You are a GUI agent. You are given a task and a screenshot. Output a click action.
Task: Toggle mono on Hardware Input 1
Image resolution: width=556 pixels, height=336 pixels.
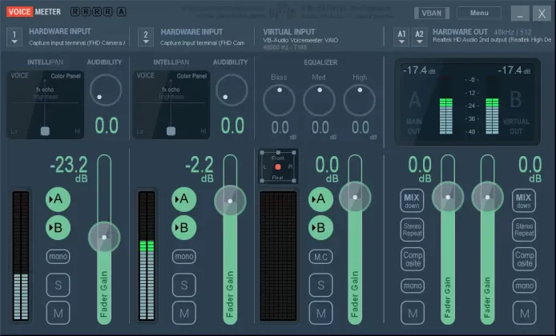tap(58, 256)
